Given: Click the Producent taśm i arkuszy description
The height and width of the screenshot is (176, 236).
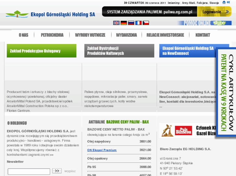Looking at the screenshot, I should (40, 101).
